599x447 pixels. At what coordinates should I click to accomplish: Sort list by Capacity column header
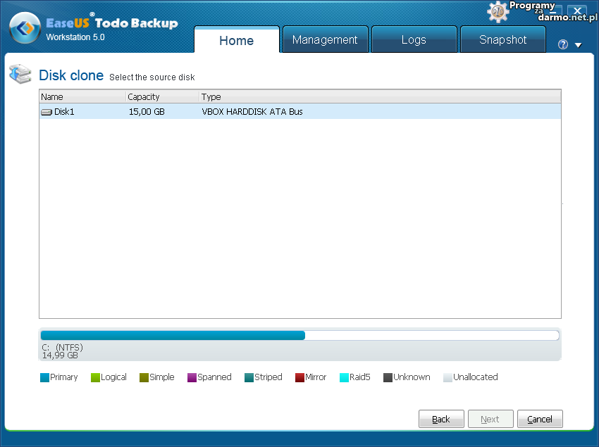(161, 97)
